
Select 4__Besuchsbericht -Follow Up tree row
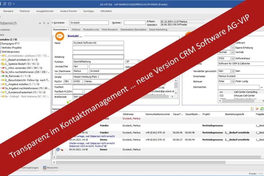[27, 80]
